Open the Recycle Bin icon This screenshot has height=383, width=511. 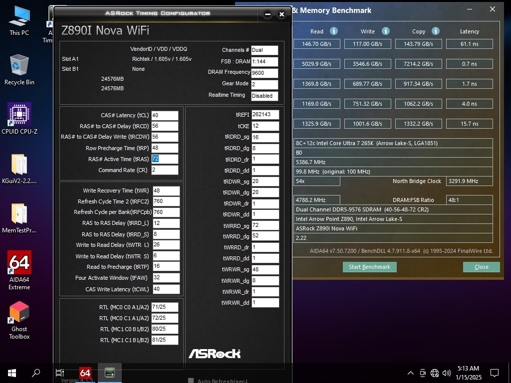pos(19,70)
